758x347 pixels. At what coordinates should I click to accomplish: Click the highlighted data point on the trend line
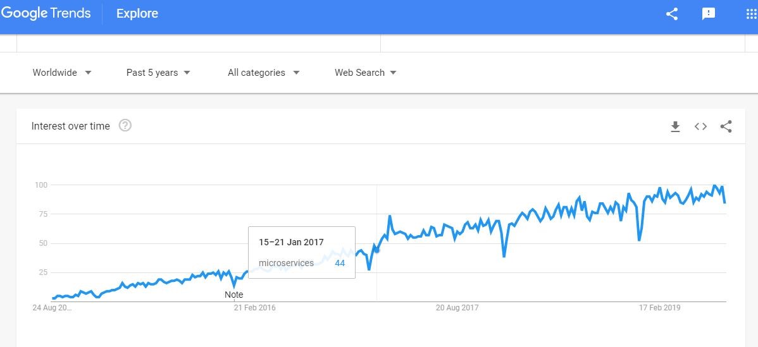pyautogui.click(x=377, y=250)
